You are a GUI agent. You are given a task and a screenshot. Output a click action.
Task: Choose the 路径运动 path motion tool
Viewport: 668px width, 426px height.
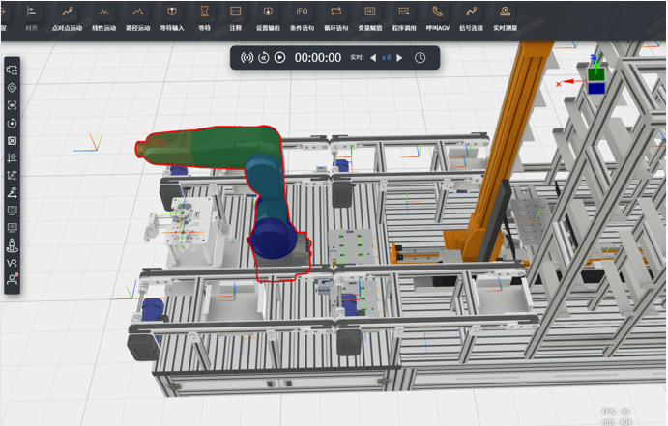click(x=137, y=17)
